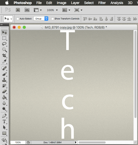Zoom the document window with green button
The width and height of the screenshot is (138, 145).
(24, 27)
